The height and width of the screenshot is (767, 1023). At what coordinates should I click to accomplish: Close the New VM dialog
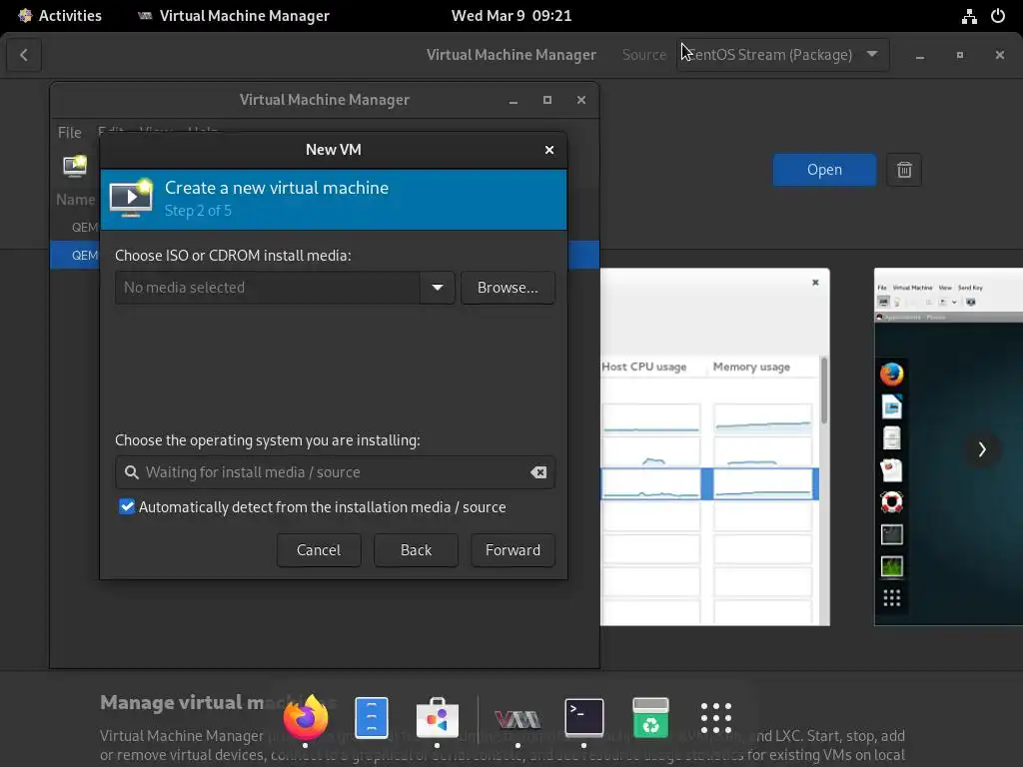pyautogui.click(x=549, y=150)
